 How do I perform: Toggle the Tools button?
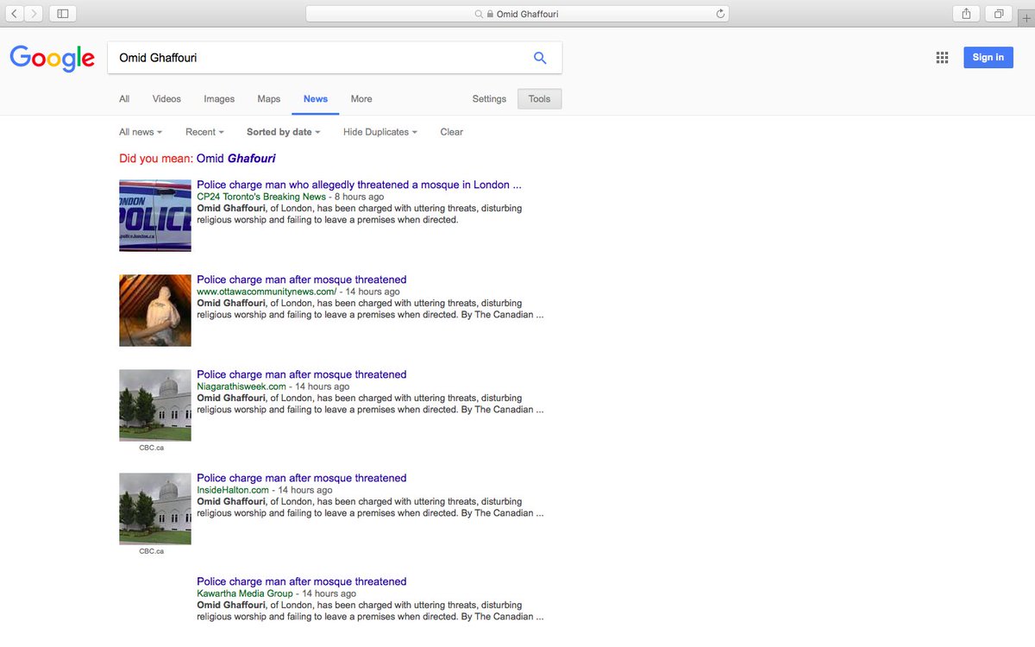[539, 99]
